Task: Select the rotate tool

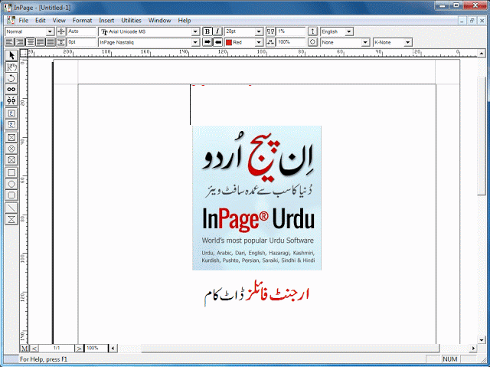Action: 11,78
